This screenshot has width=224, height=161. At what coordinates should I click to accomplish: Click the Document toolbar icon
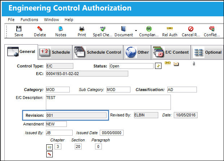[124, 29]
